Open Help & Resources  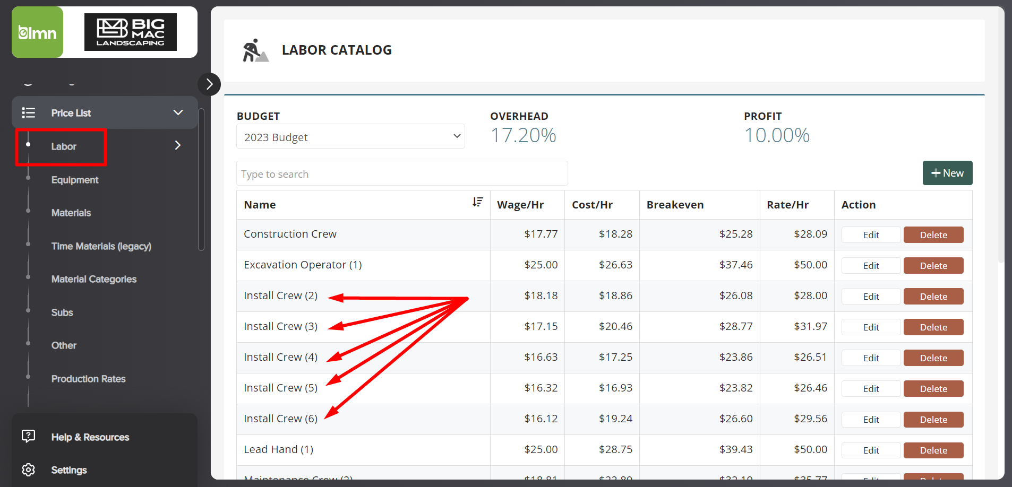(x=90, y=437)
